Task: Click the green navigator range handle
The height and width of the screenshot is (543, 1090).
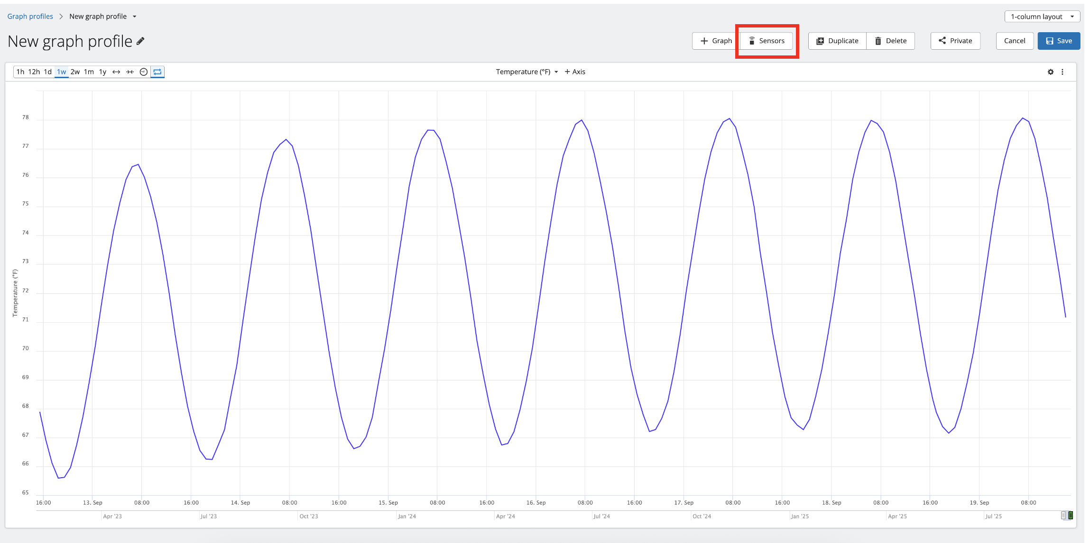Action: click(x=1071, y=516)
